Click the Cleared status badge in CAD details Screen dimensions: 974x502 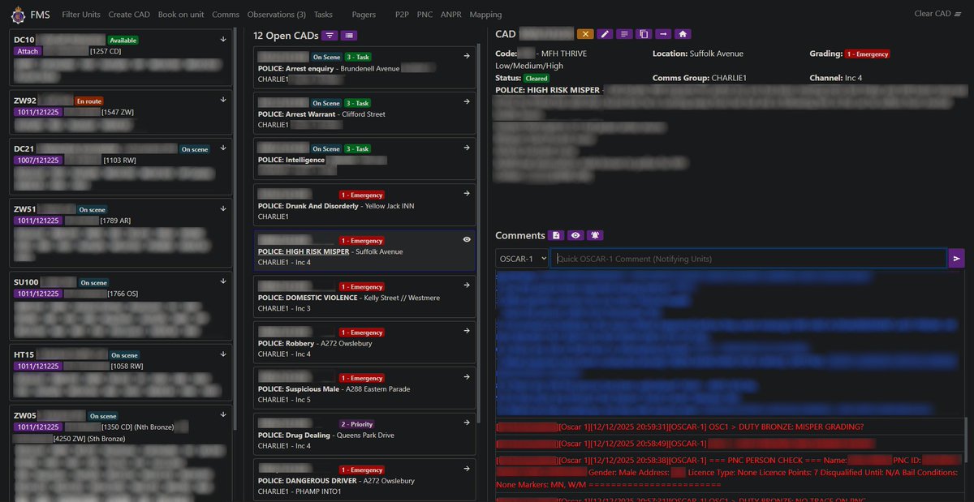point(535,78)
